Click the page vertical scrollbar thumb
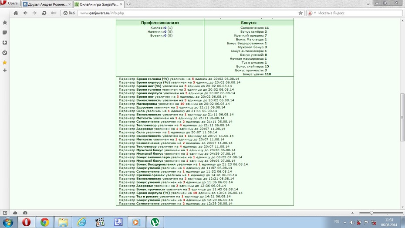Screen dimensions: 405x228 click(402, 117)
